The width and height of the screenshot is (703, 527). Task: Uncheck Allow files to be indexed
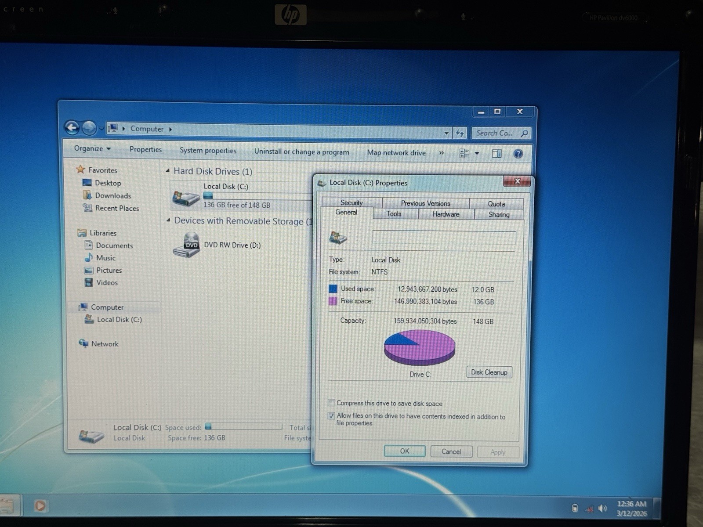(x=332, y=415)
